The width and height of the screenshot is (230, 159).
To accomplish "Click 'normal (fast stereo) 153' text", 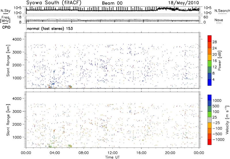I will click(x=50, y=28).
